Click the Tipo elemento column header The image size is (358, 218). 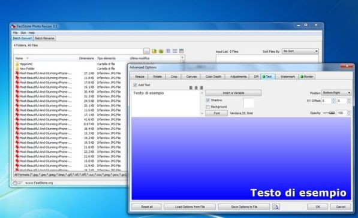coord(106,58)
